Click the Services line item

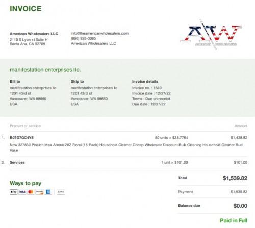click(17, 162)
